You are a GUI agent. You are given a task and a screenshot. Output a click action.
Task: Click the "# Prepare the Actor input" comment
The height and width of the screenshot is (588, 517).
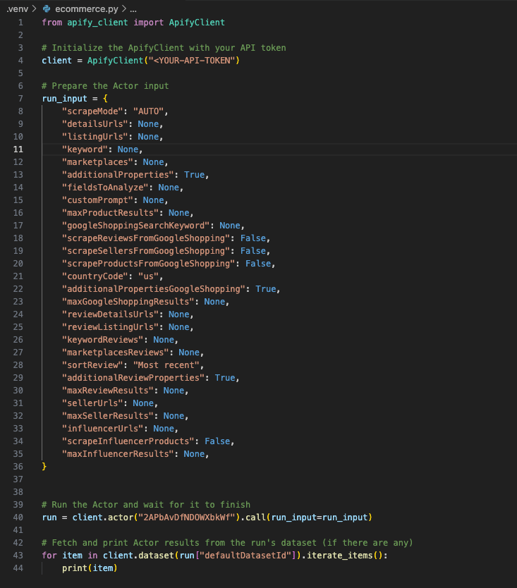point(105,86)
